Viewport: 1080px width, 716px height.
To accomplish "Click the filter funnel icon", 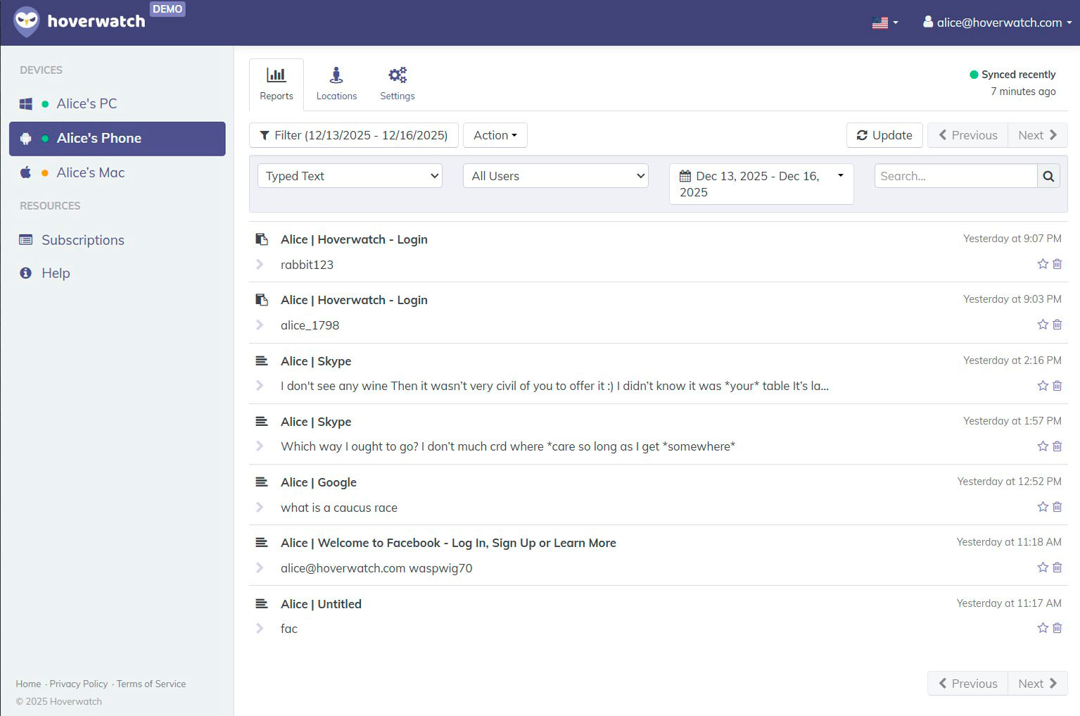I will (x=265, y=135).
